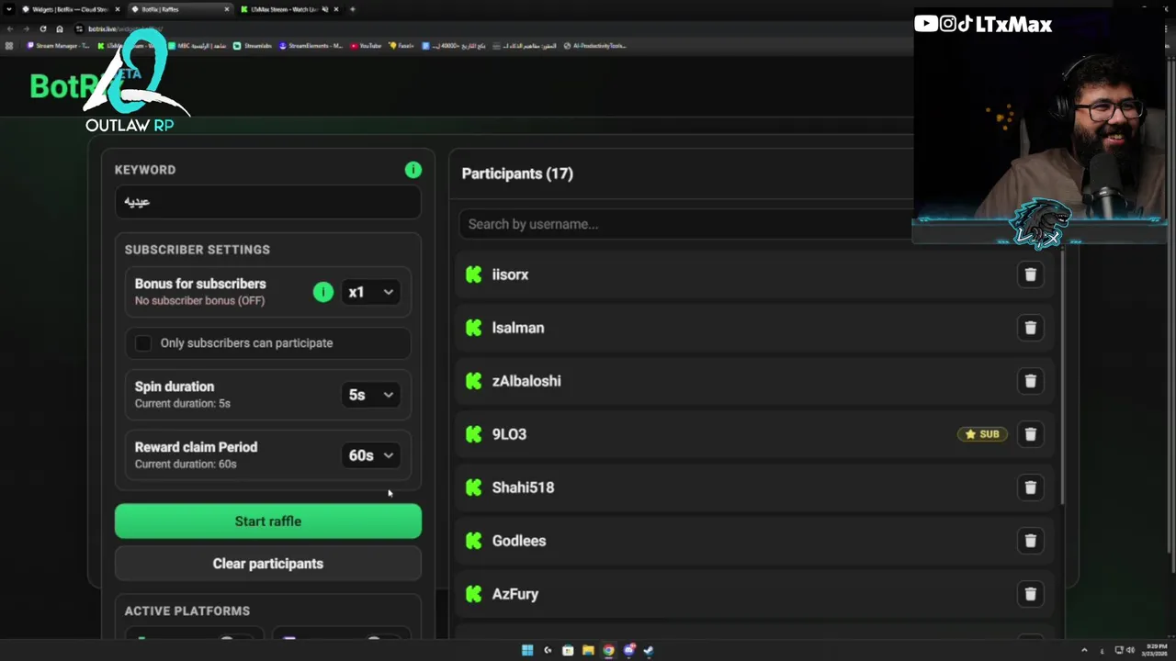Show hidden system tray icons

(1084, 650)
